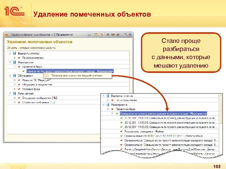Click the red mark icon of Результаты совещания - Файлы
This screenshot has height=169, width=226.
tap(121, 131)
